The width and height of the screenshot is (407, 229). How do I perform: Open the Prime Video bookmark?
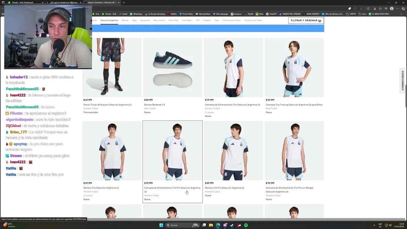point(186,14)
